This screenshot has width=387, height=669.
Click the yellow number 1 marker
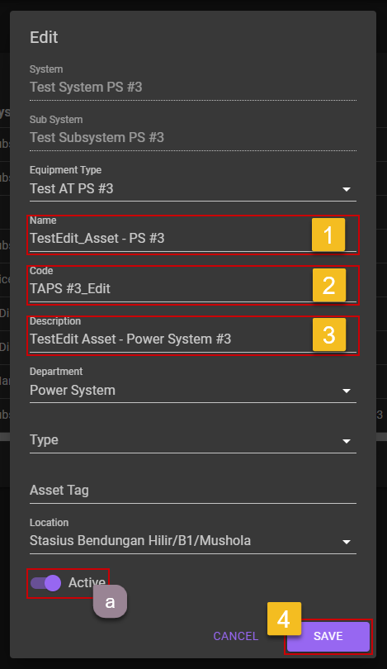[x=328, y=235]
